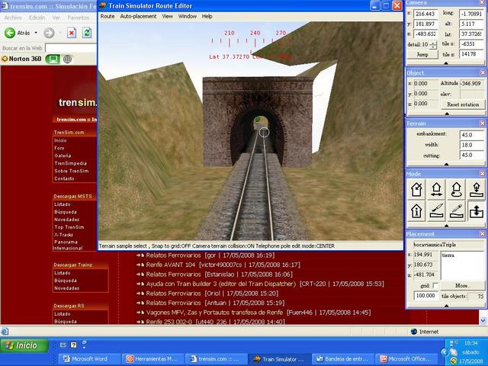
Task: Click the browser stop button
Action: click(x=71, y=33)
